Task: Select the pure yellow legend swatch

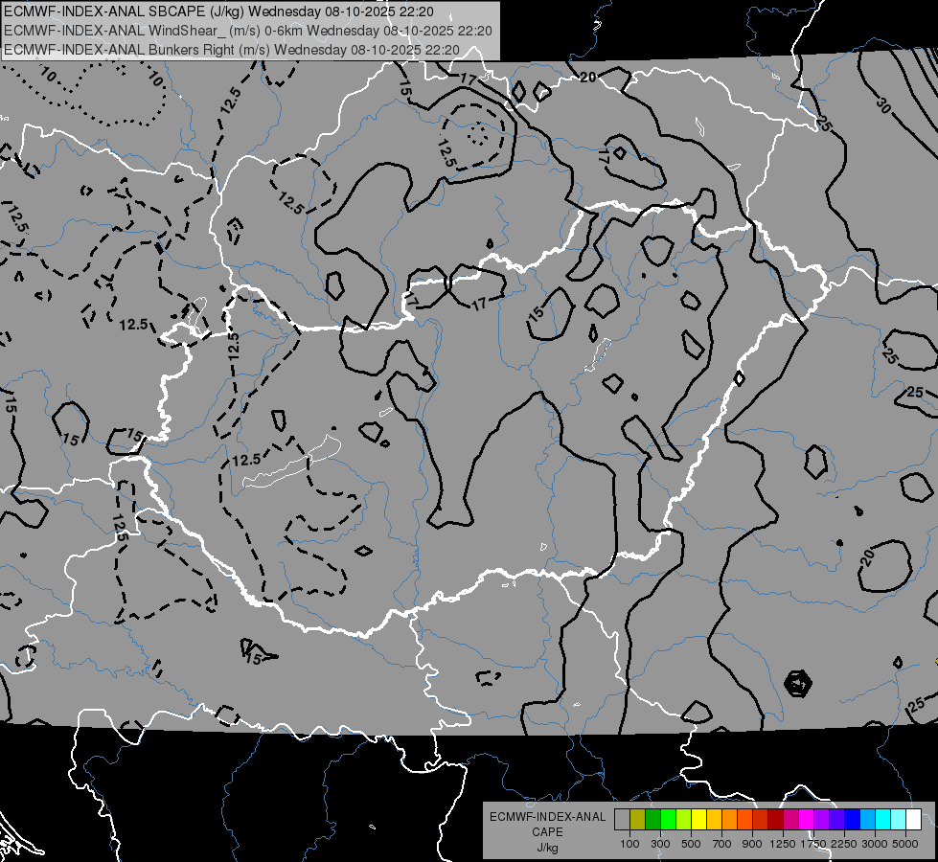Action: [x=698, y=819]
